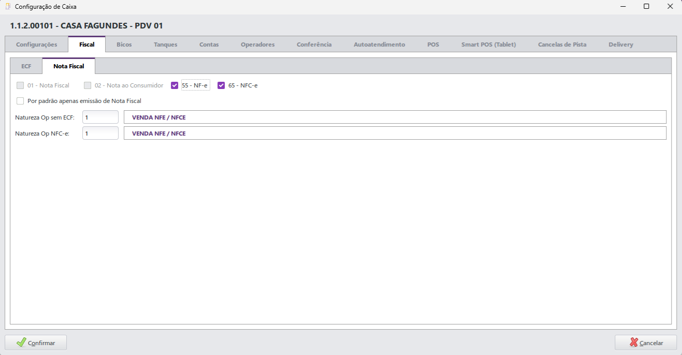The height and width of the screenshot is (355, 682).
Task: Click the 'Natureza Op NFC-e:' label
Action: 42,133
